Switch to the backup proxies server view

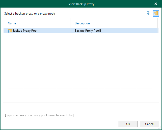click(148, 14)
